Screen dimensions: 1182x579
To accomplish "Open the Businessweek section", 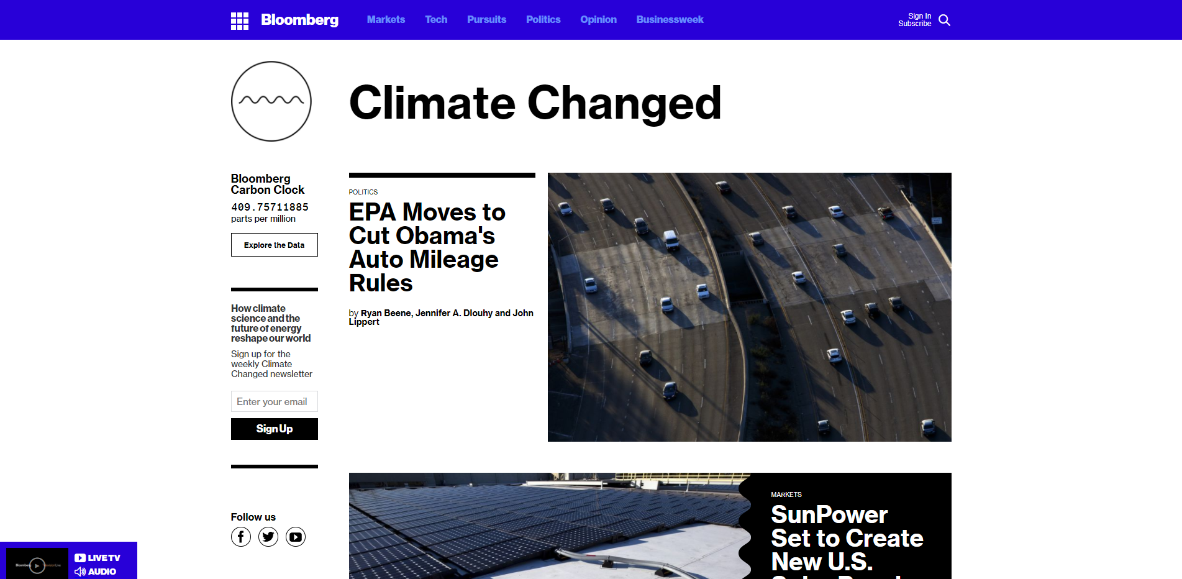I will [670, 20].
